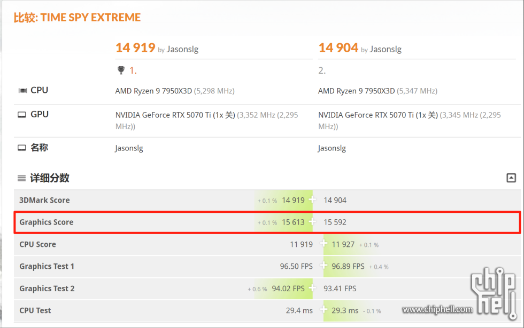Collapse the 详细分数 section with arrow box
The height and width of the screenshot is (328, 524).
(511, 178)
